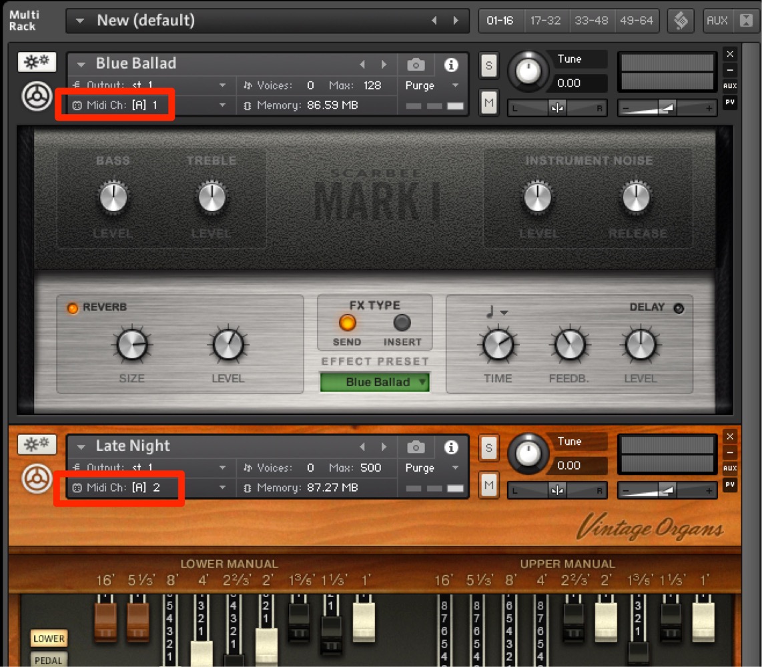Go to next Late Night preset arrow
The height and width of the screenshot is (667, 762).
point(384,446)
